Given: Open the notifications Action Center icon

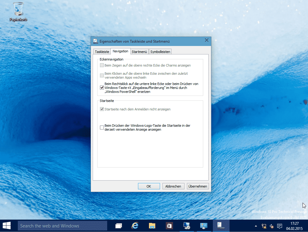Looking at the screenshot, I should click(280, 226).
